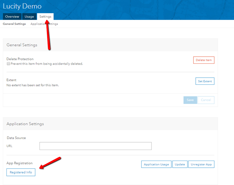Click the General Settings section heading
This screenshot has width=234, height=185.
(x=22, y=45)
